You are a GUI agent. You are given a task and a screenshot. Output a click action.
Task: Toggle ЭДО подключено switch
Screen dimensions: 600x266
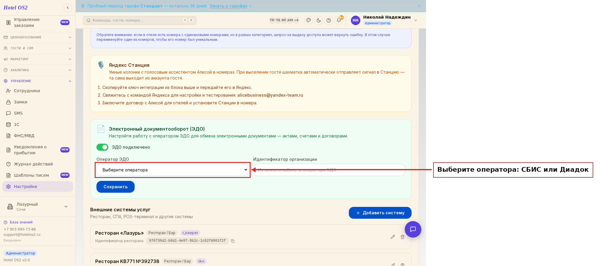pyautogui.click(x=102, y=147)
